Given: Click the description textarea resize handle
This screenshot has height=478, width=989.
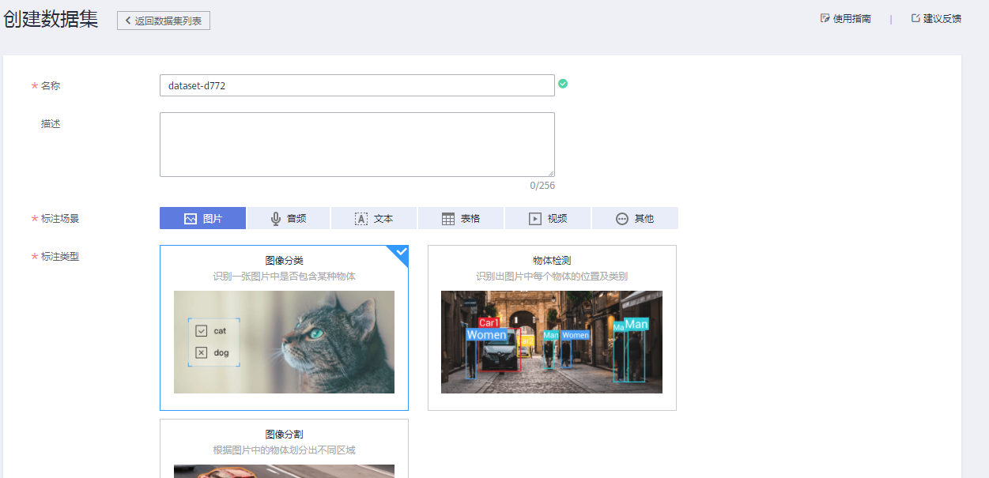Looking at the screenshot, I should 551,173.
